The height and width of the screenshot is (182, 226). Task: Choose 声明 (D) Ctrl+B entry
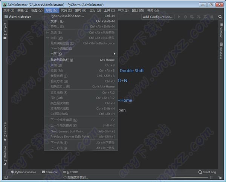point(81,65)
